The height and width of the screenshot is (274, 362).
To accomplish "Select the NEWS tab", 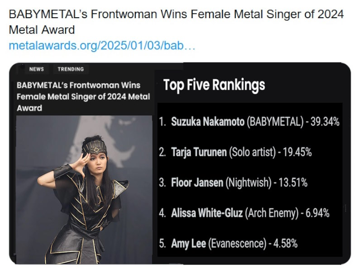I will (37, 69).
